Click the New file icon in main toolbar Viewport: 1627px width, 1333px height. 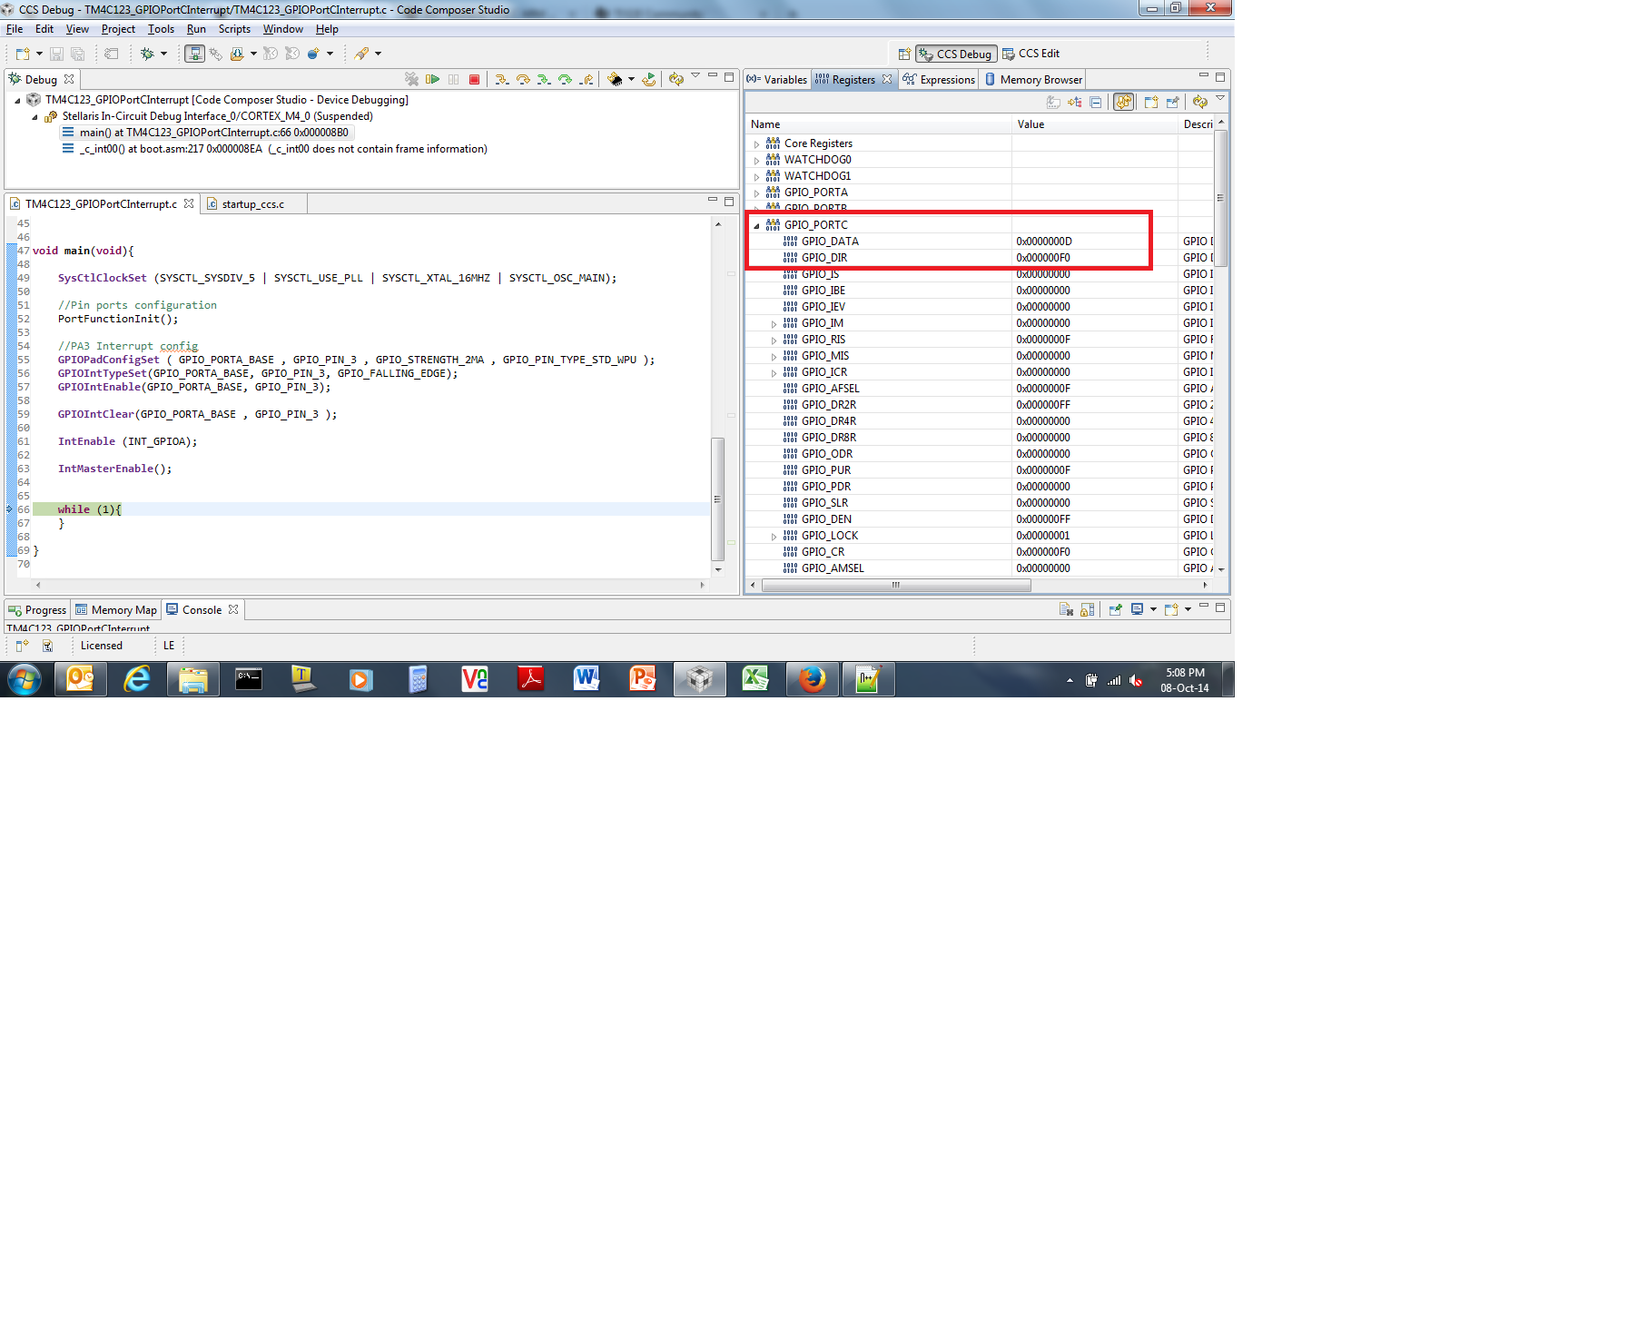[23, 54]
